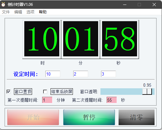Click the hours input field showing 10
This screenshot has height=130, width=162.
point(53,74)
